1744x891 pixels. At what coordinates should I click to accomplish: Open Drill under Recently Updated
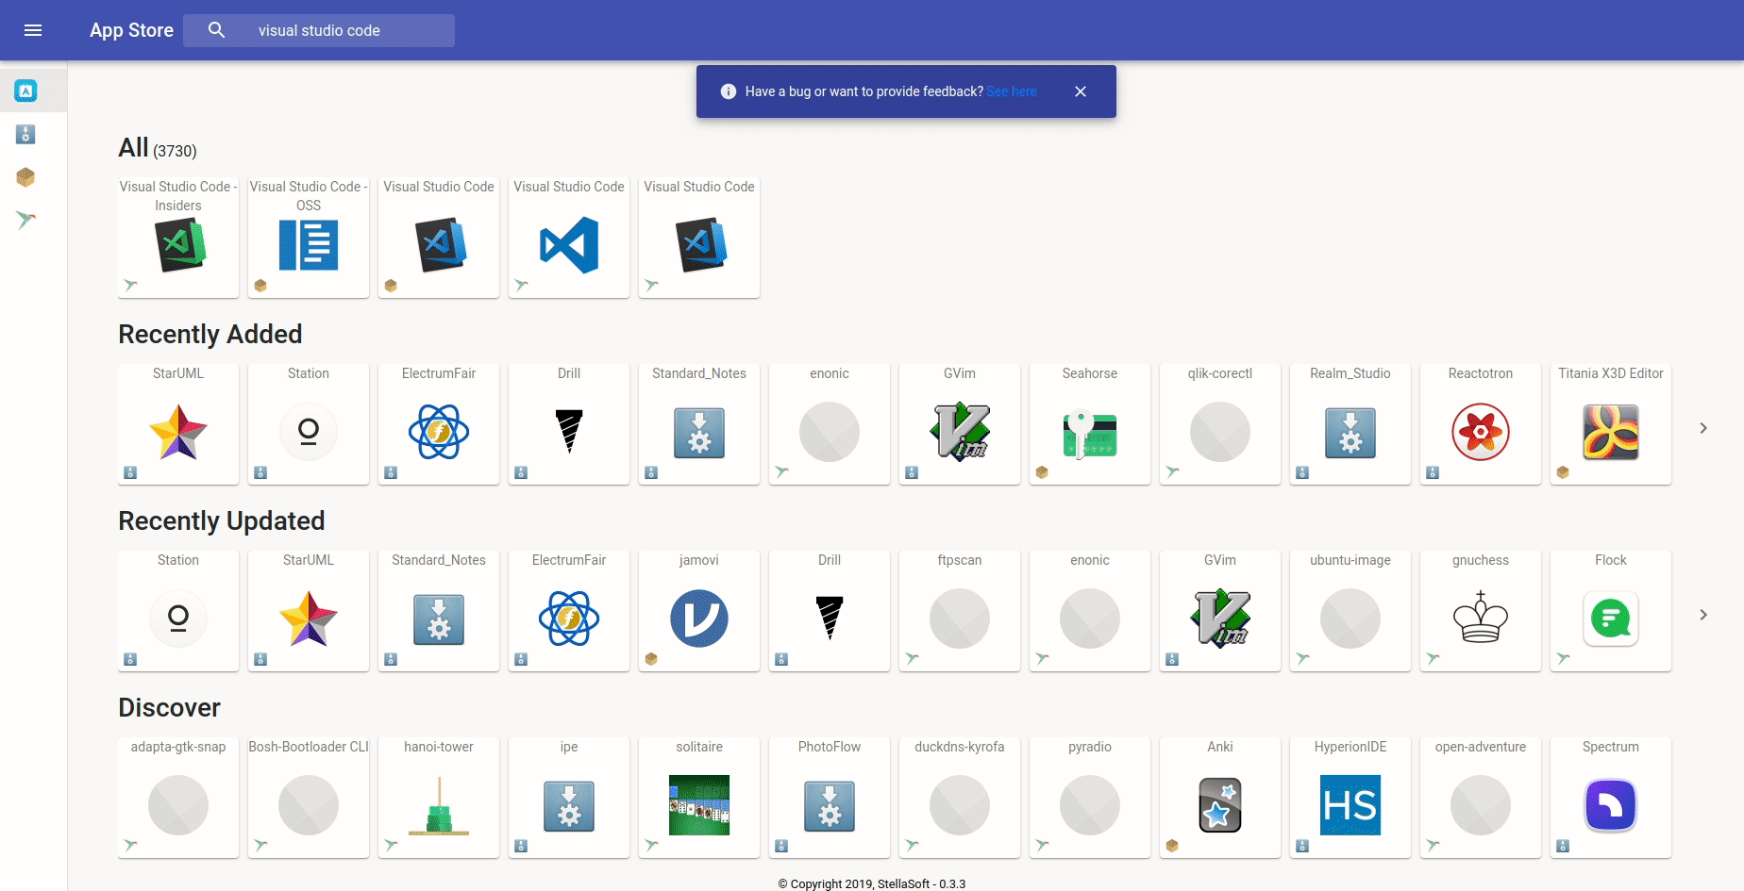830,611
